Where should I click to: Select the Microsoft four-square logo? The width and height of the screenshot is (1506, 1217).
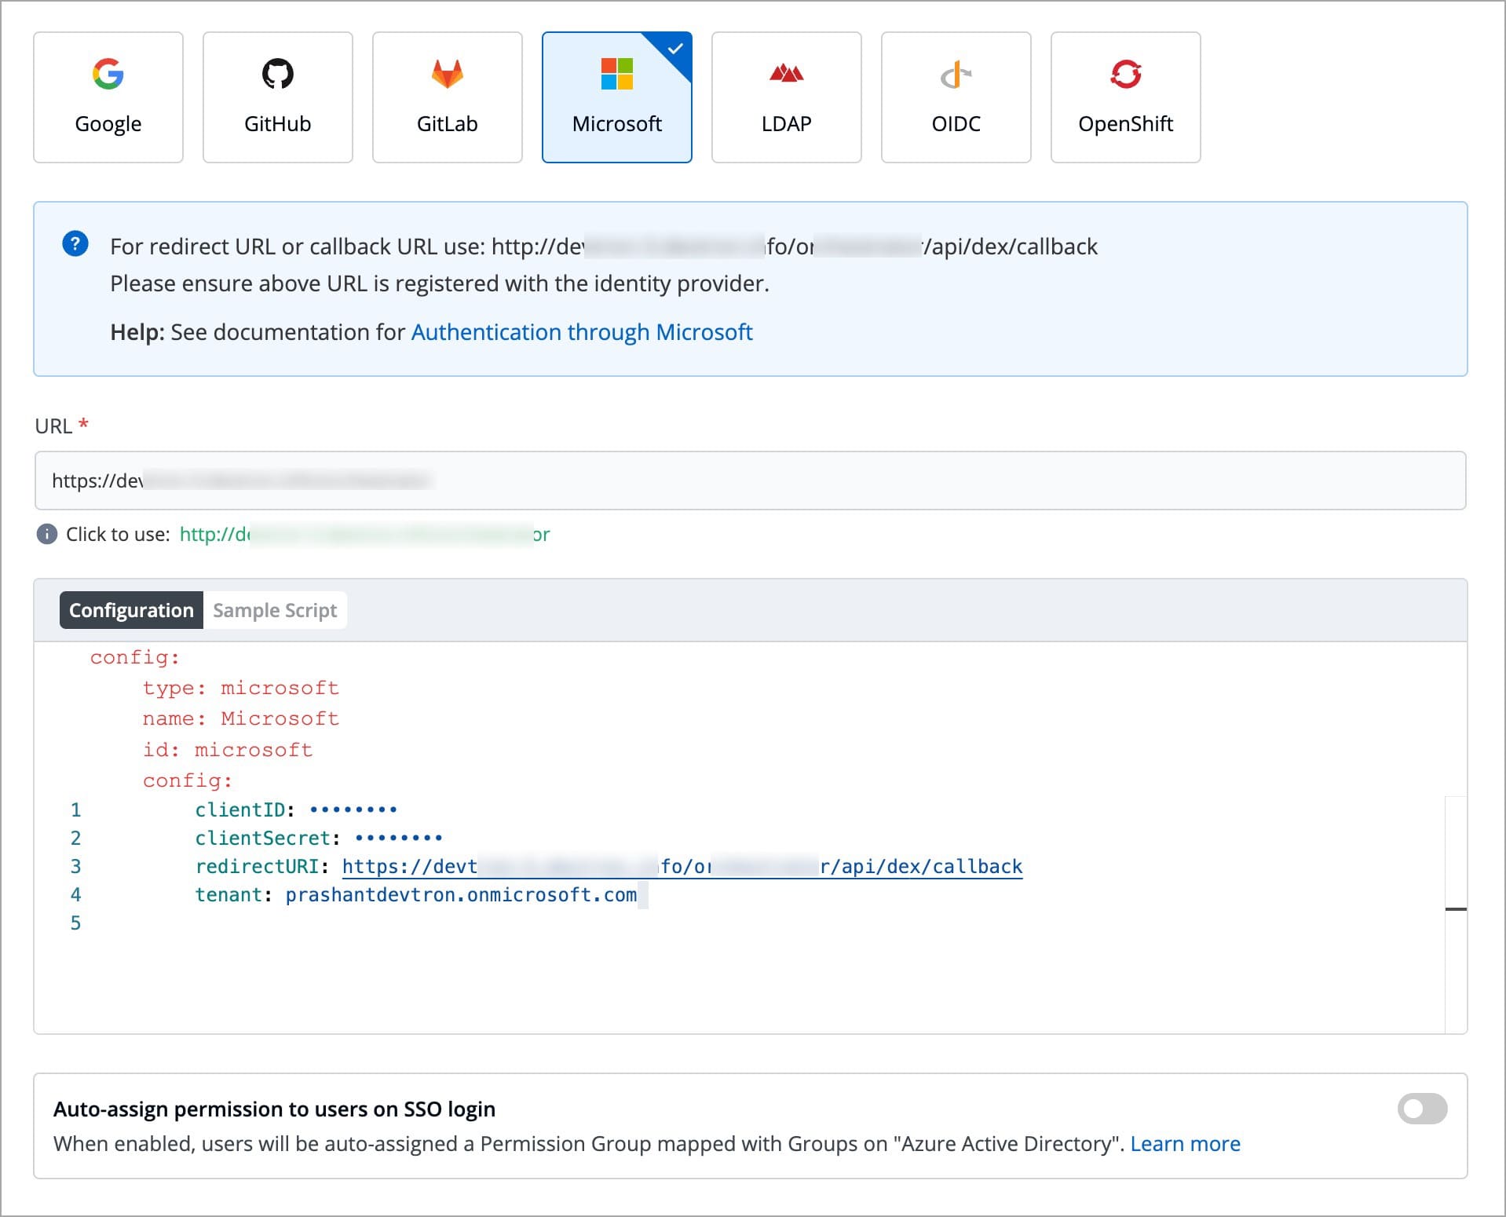pos(616,74)
